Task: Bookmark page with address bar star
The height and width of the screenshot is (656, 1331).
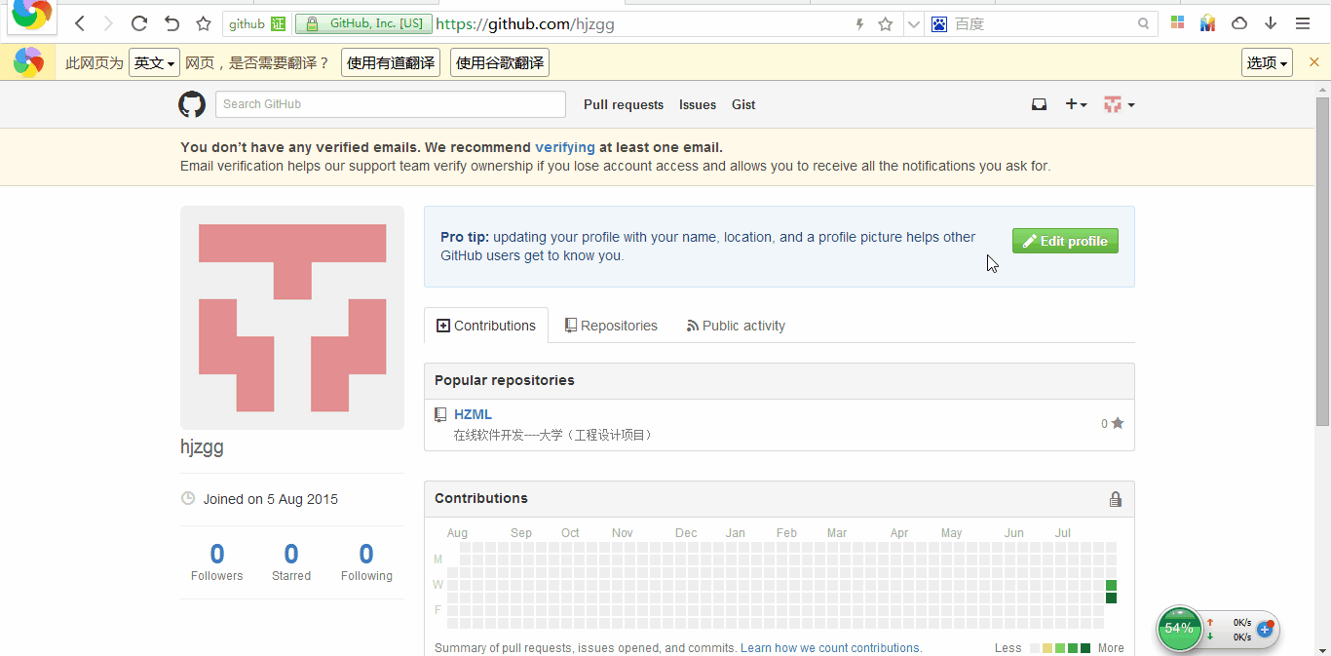Action: (885, 24)
